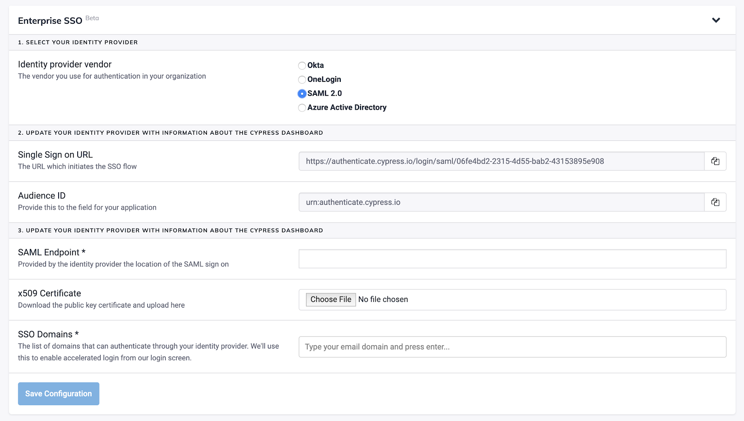Viewport: 744px width, 421px height.
Task: Pick Azure Active Directory as provider
Action: [x=302, y=108]
